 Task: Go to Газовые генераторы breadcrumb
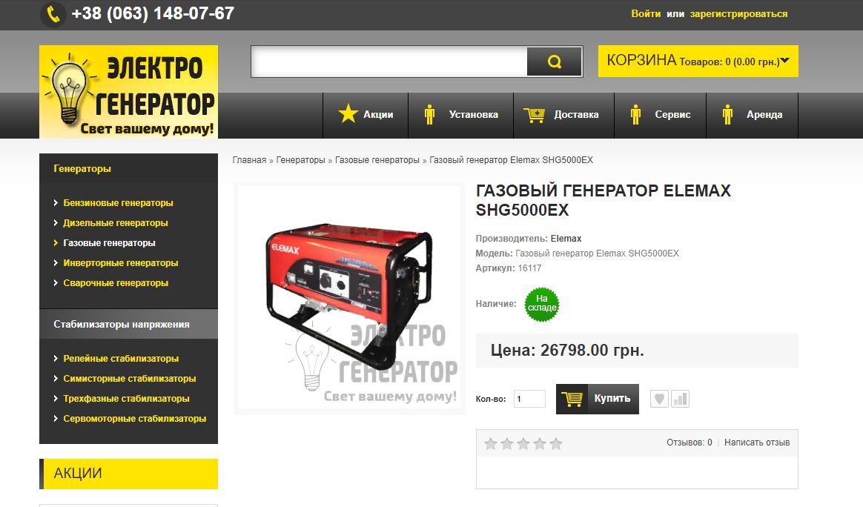pyautogui.click(x=377, y=160)
